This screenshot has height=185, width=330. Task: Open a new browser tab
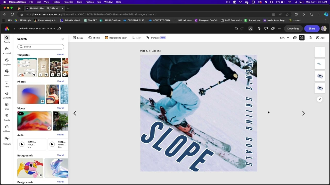(x=68, y=8)
